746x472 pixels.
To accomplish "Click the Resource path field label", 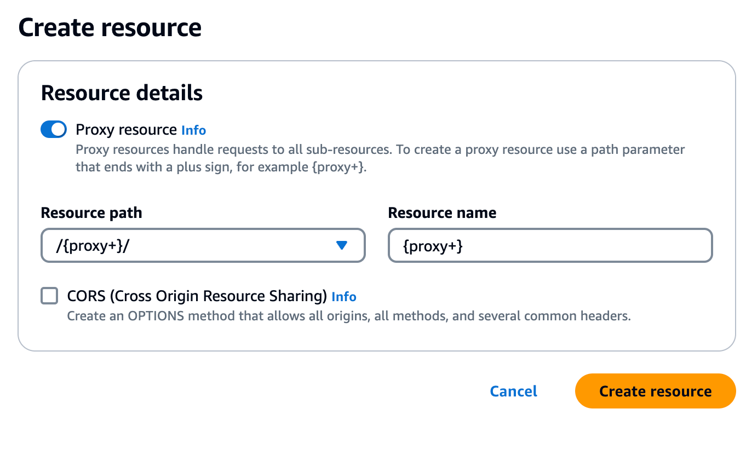I will tap(91, 213).
